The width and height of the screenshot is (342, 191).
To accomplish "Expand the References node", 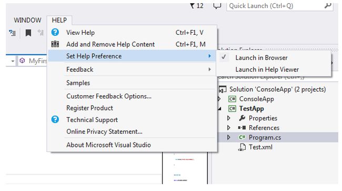I will tap(228, 128).
